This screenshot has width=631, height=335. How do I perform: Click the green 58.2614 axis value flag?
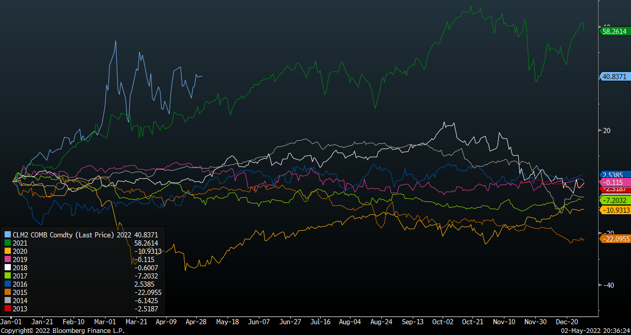(x=615, y=31)
